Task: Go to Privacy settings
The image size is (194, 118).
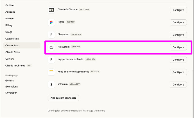Action: point(9,18)
